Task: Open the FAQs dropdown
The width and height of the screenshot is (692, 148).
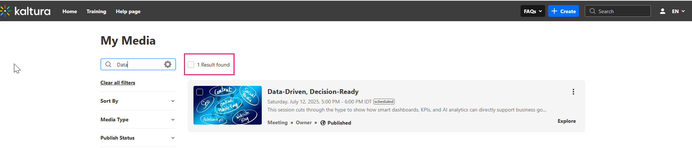Action: (x=533, y=11)
